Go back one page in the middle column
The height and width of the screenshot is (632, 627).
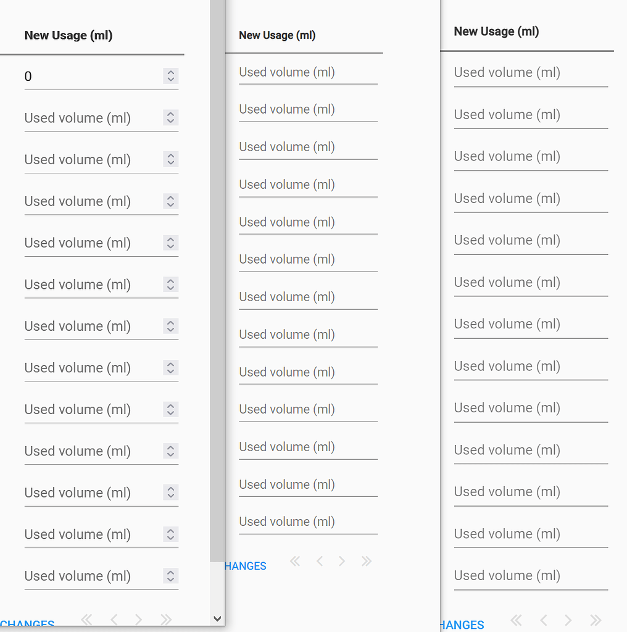(x=320, y=561)
